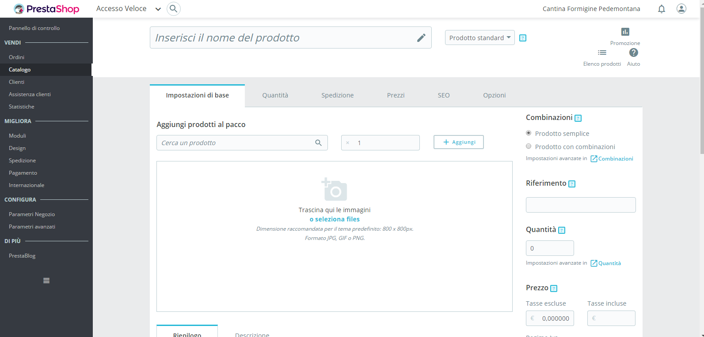Focus the pack quantity field showing 1
The width and height of the screenshot is (704, 337).
(381, 143)
